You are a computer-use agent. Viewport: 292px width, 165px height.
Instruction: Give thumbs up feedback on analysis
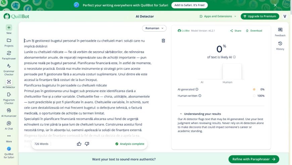79,144
